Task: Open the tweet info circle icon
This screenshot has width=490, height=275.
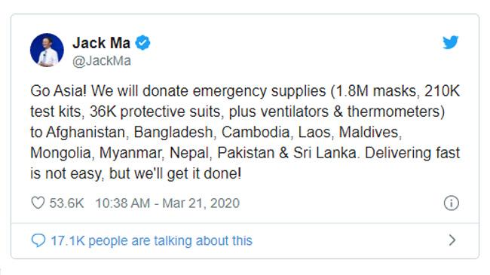Action: tap(452, 203)
